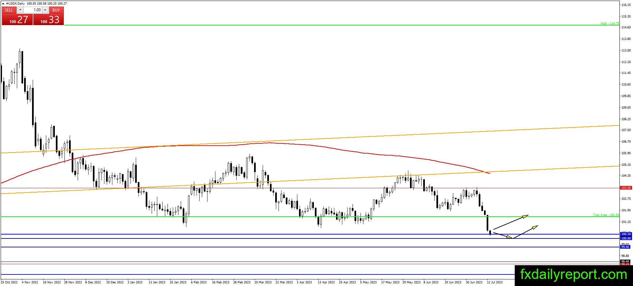The height and width of the screenshot is (286, 633).
Task: Click the 12 Jul 2023 date label
Action: click(x=495, y=282)
